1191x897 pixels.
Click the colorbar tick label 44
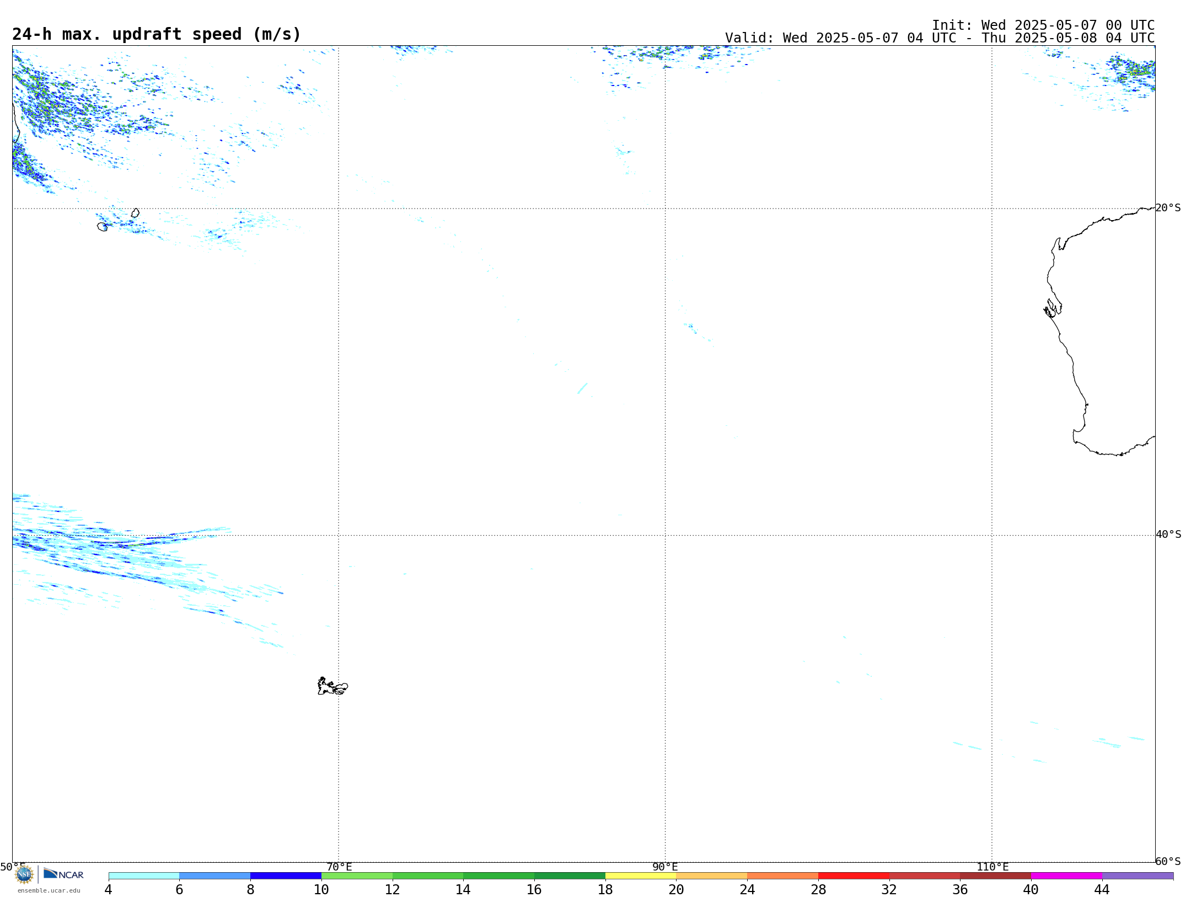point(1102,890)
